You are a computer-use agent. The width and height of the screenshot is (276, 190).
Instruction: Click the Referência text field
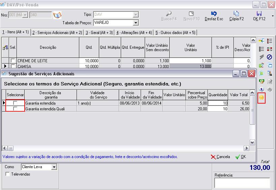tap(242, 183)
